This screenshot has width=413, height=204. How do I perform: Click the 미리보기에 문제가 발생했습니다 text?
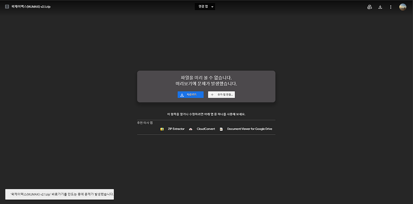[206, 84]
